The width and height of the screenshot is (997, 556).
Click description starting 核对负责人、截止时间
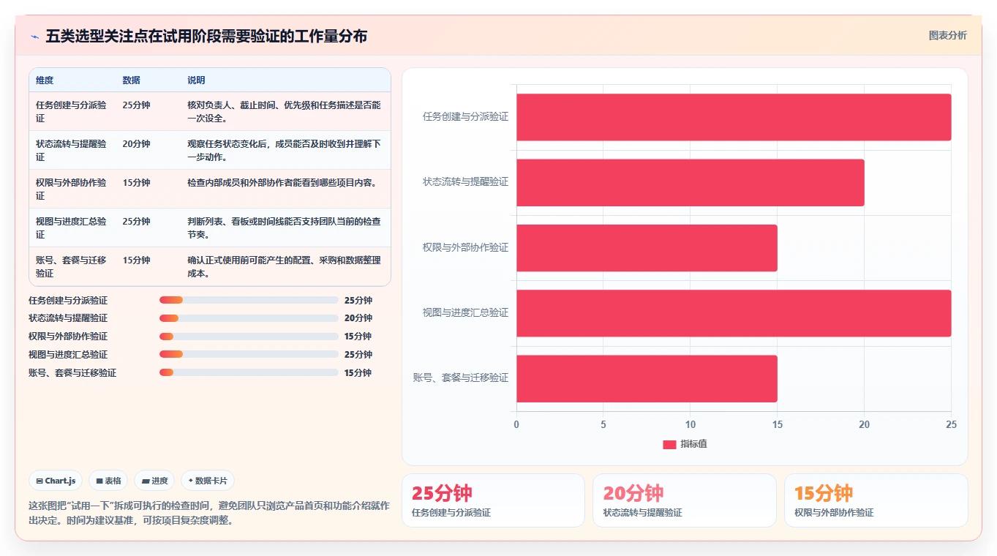[285, 111]
